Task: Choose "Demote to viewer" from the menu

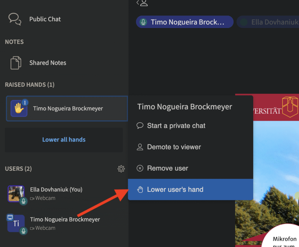Action: (x=174, y=147)
